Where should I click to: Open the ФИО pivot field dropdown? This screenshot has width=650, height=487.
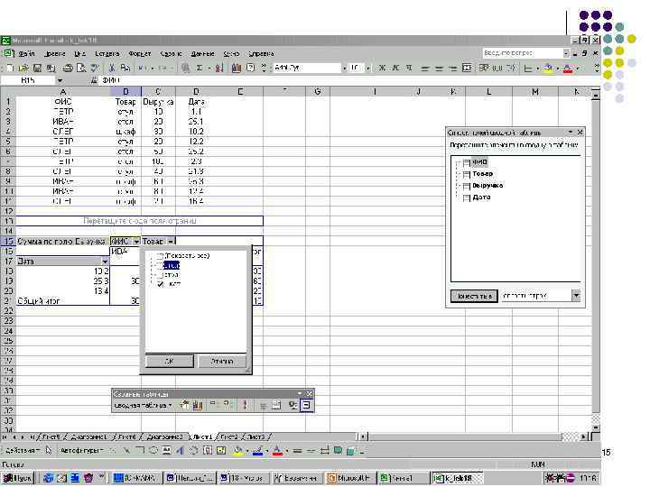pyautogui.click(x=136, y=241)
